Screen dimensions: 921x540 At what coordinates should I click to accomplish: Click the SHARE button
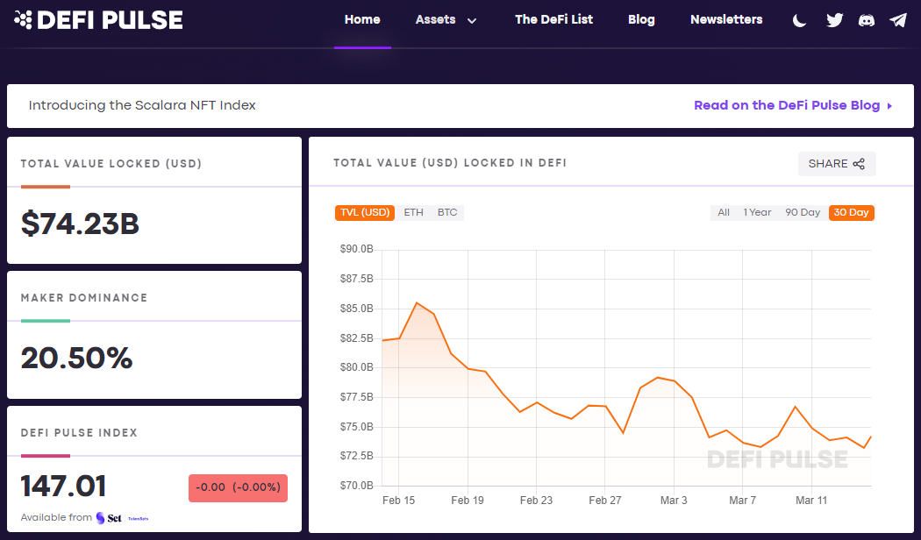[837, 164]
